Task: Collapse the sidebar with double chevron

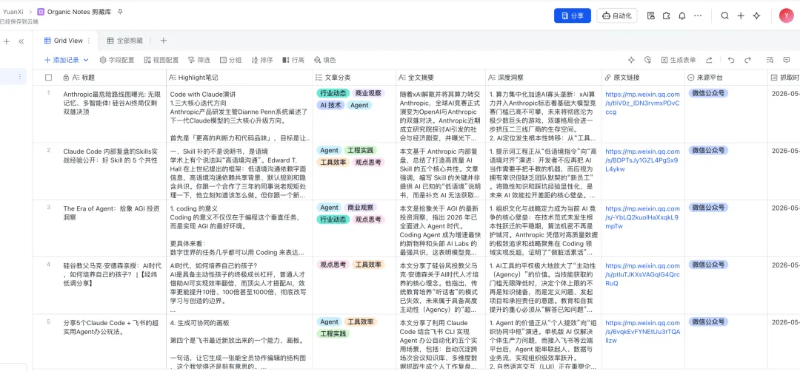Action: (x=21, y=41)
